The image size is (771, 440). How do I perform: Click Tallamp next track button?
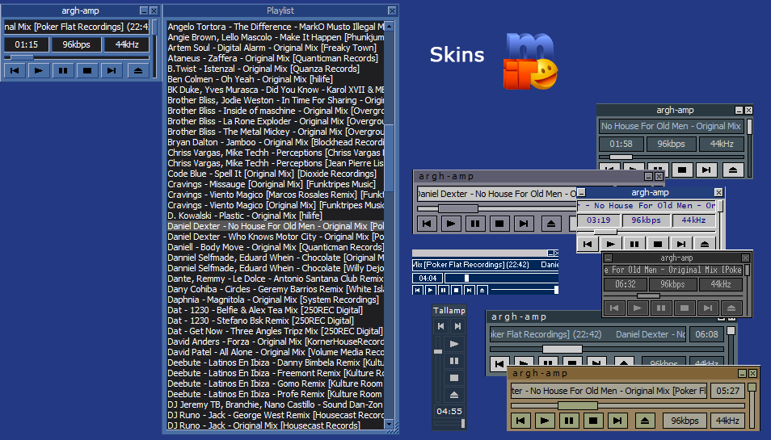[x=457, y=326]
